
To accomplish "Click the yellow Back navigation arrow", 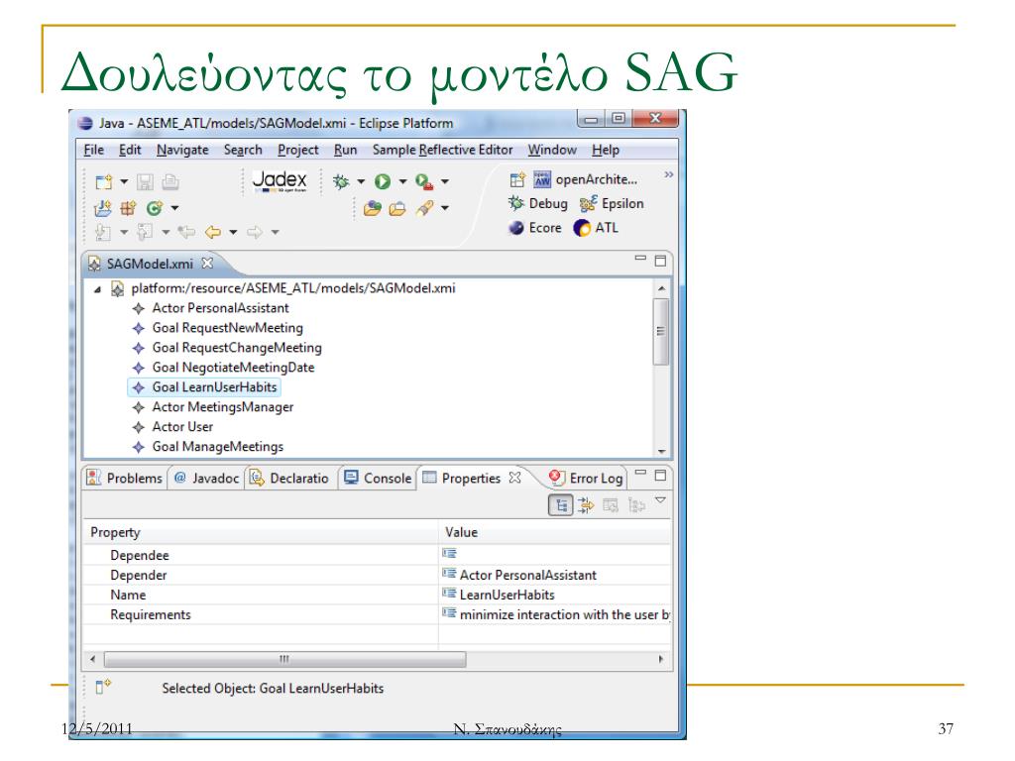I will point(212,232).
